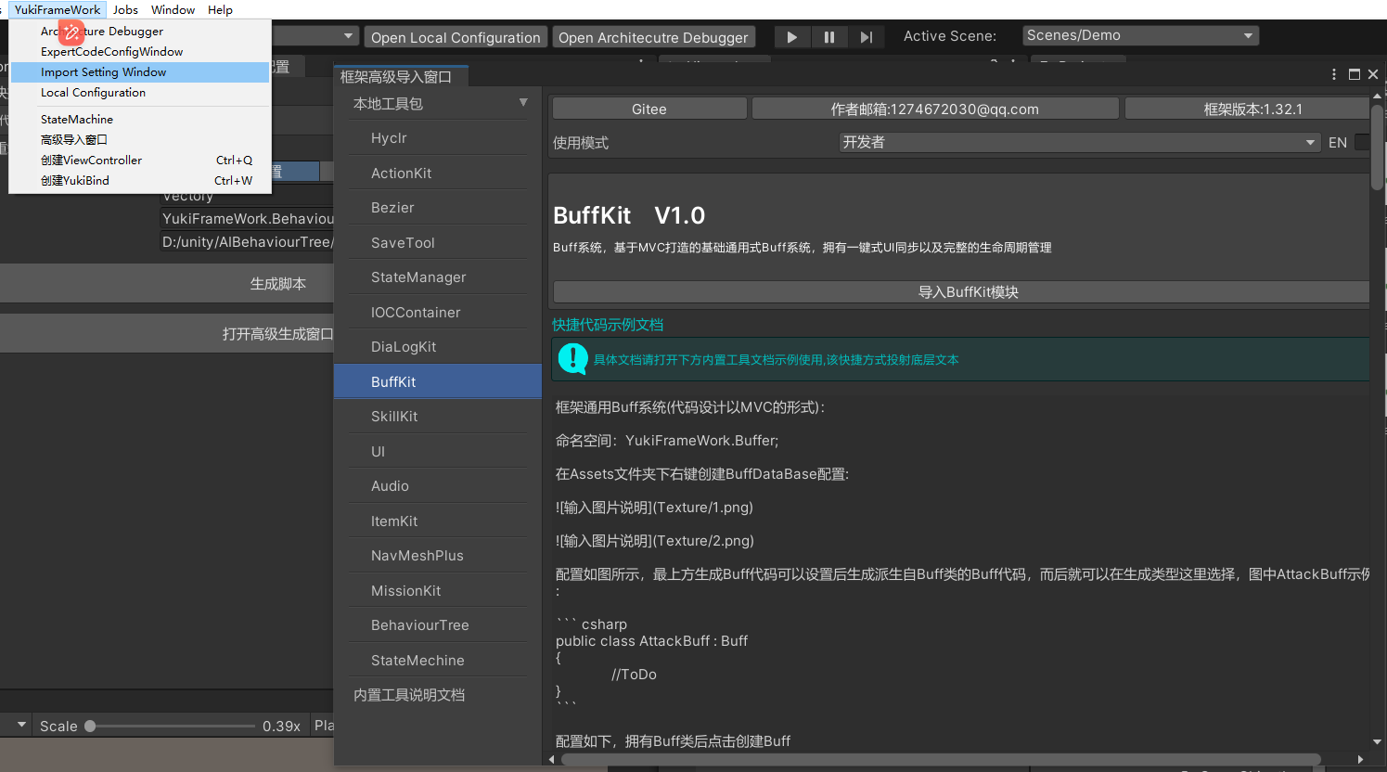Select ItemKit in tool list
This screenshot has height=772, width=1387.
coord(438,521)
